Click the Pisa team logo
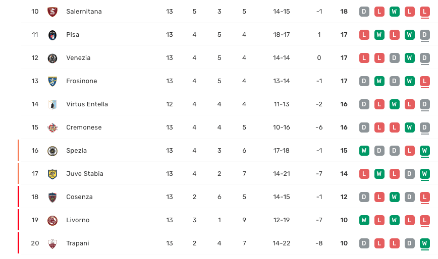Image resolution: width=438 pixels, height=259 pixels. [52, 35]
